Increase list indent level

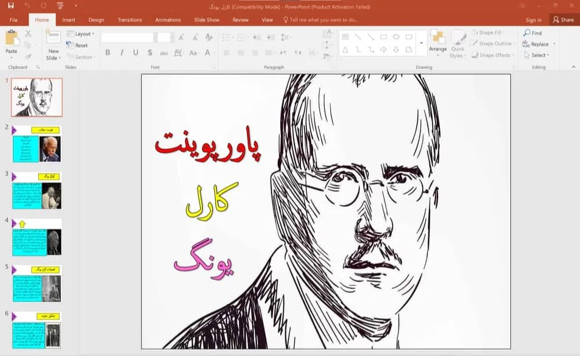[271, 37]
